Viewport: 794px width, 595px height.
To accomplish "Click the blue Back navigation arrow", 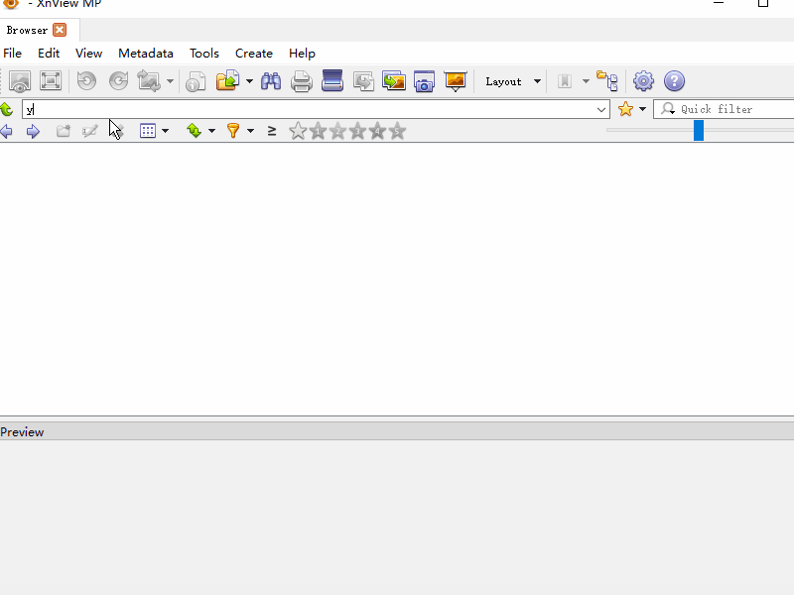I will click(x=7, y=131).
